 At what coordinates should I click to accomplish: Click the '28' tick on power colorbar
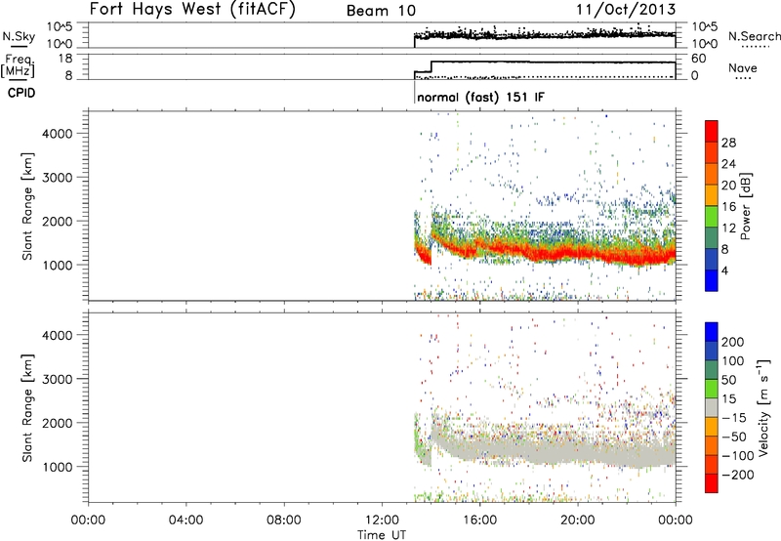pos(728,143)
